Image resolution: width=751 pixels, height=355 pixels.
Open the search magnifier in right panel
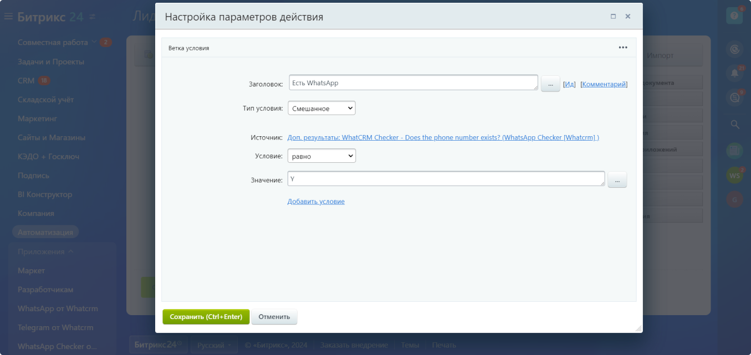[x=734, y=125]
